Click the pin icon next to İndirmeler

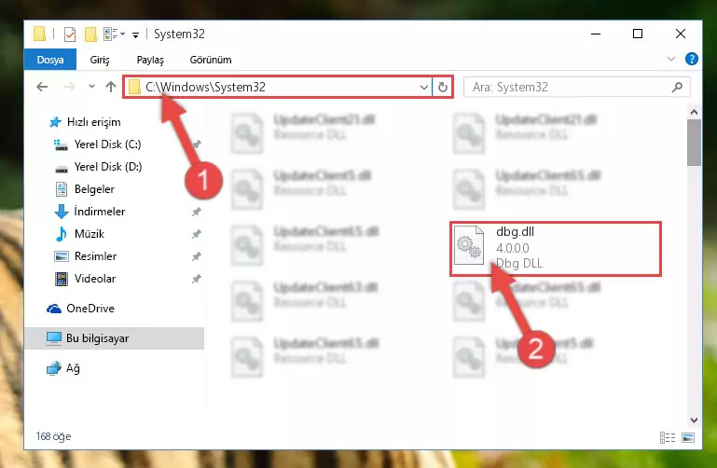click(x=196, y=212)
